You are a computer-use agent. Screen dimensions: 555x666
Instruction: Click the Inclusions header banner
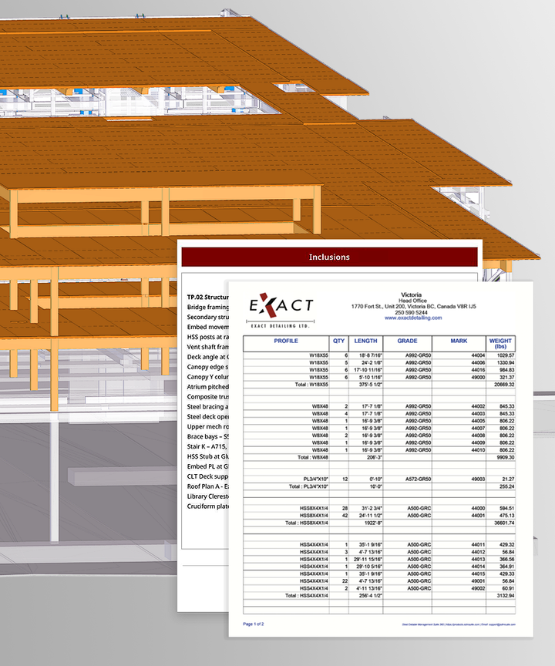click(329, 257)
